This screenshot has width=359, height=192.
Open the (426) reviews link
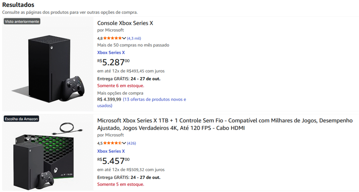[x=131, y=143]
